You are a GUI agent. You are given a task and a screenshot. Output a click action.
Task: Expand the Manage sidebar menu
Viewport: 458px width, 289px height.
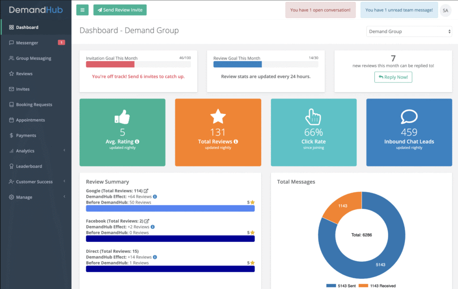(x=35, y=197)
